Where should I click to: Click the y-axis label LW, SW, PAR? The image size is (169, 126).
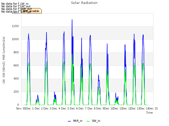[x=4, y=60]
